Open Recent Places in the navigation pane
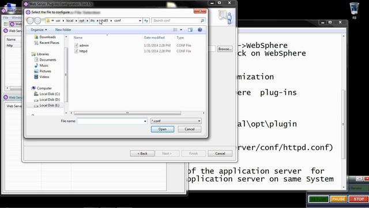369x208 pixels. (49, 43)
